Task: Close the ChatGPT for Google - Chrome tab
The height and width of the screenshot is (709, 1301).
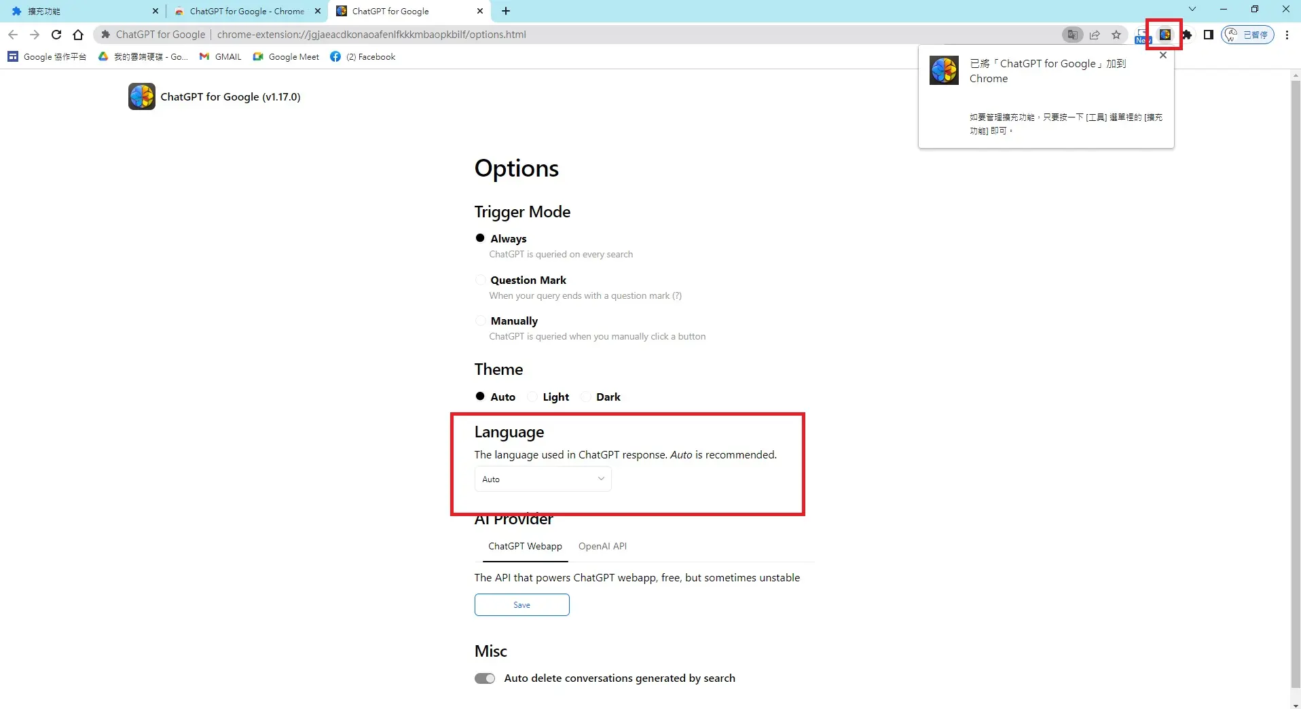Action: (317, 11)
